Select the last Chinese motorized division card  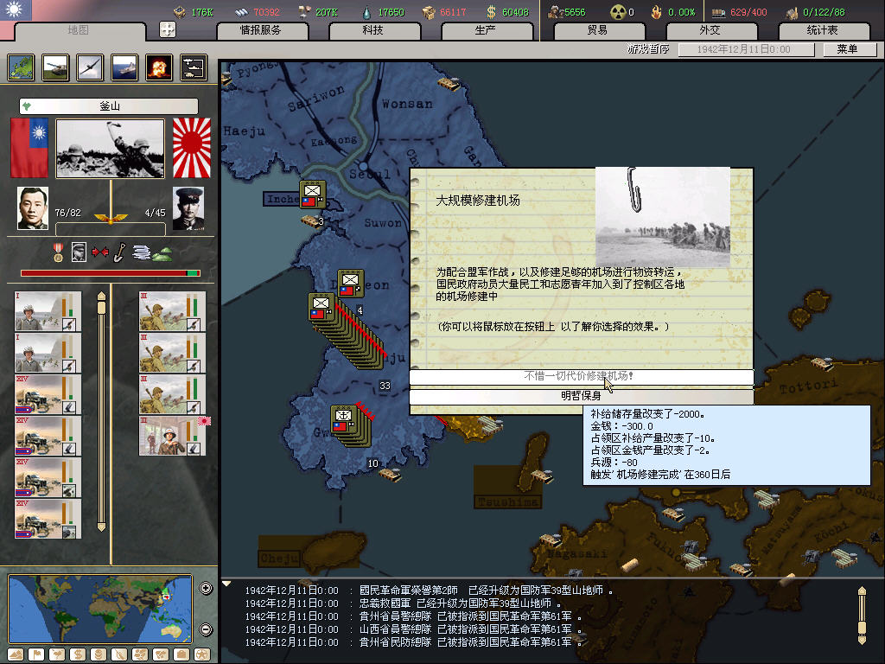(x=48, y=519)
